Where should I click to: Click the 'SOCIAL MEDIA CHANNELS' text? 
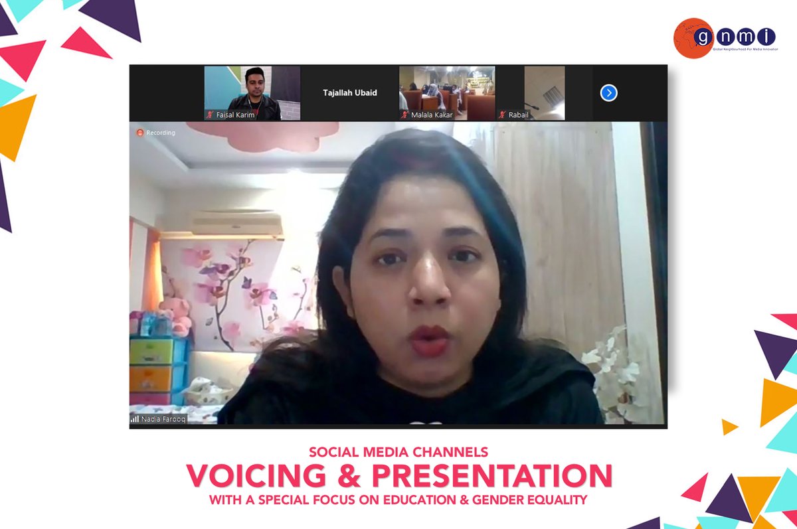click(398, 453)
